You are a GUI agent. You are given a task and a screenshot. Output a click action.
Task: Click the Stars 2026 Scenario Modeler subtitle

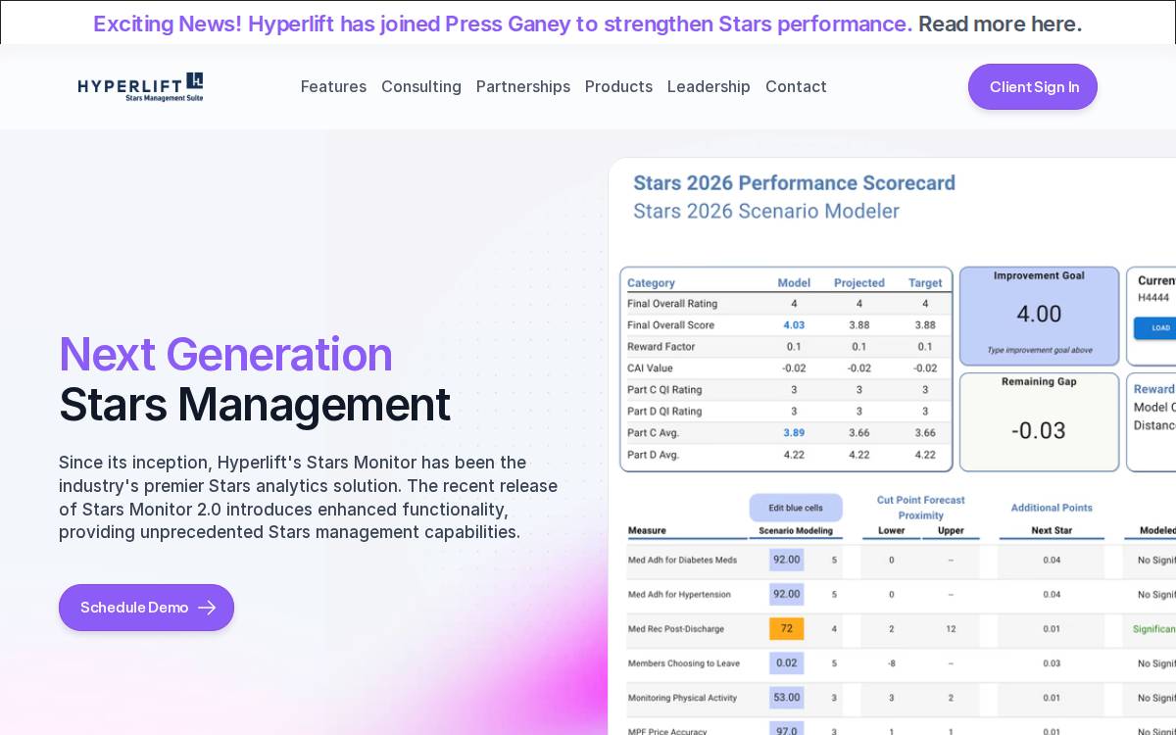(x=766, y=211)
